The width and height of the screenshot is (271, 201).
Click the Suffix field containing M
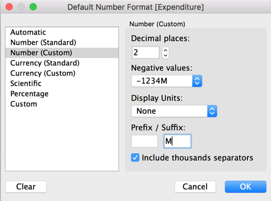(x=177, y=141)
